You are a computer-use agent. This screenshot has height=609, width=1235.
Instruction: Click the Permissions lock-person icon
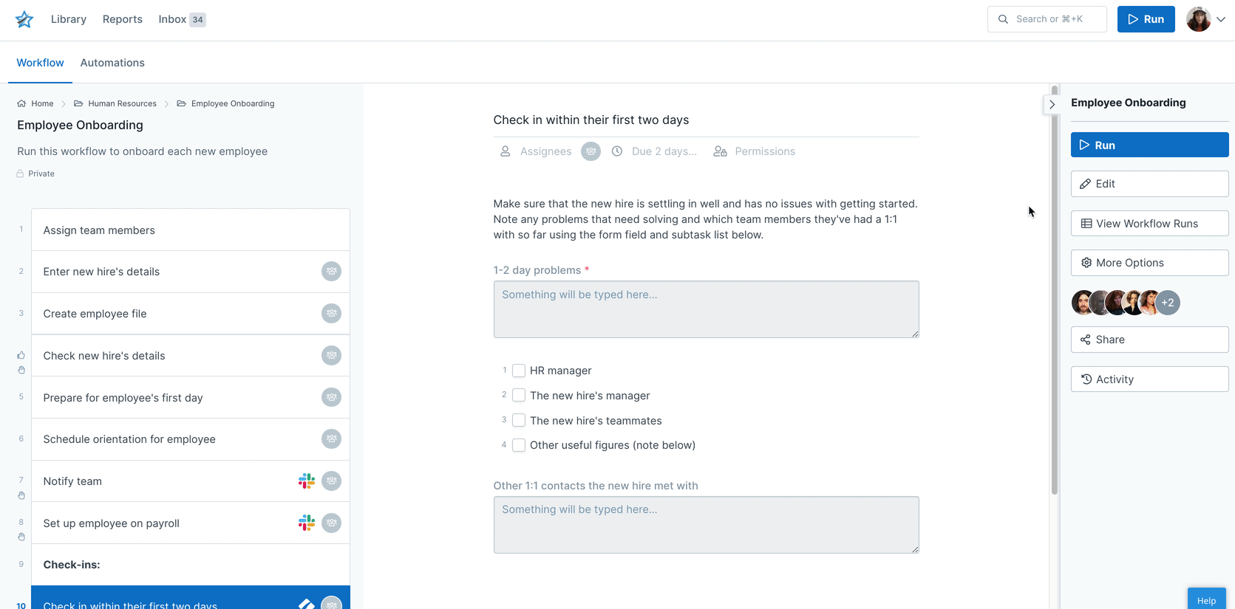tap(720, 151)
